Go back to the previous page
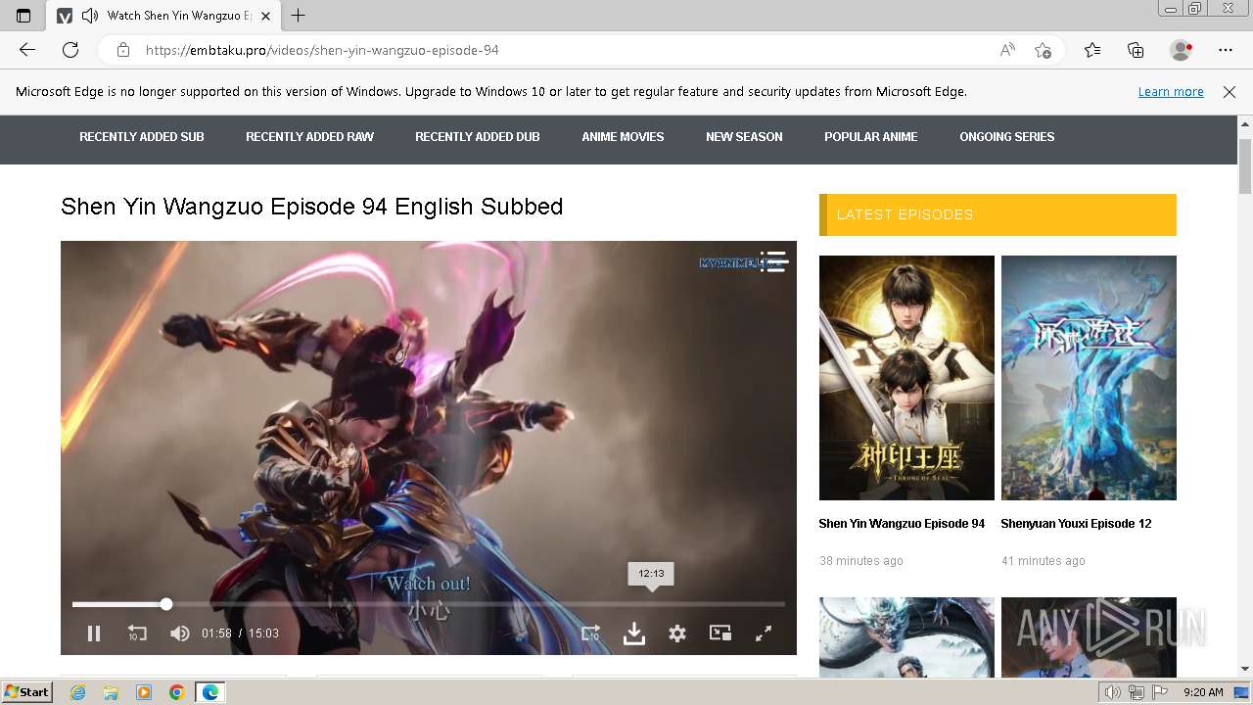Image resolution: width=1253 pixels, height=705 pixels. 27,50
